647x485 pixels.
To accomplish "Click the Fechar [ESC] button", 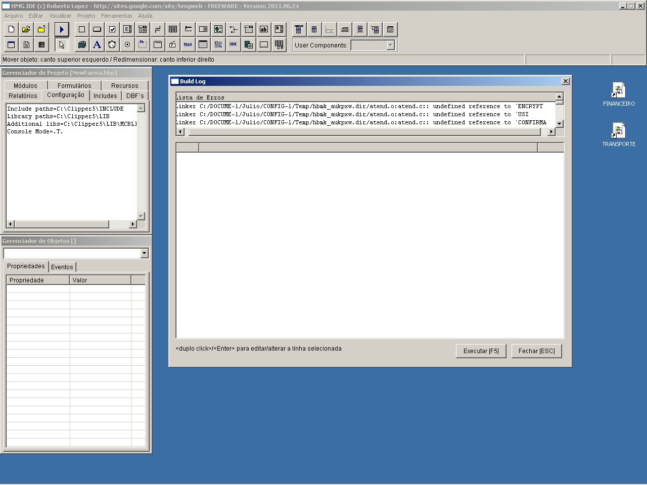I will pyautogui.click(x=536, y=351).
